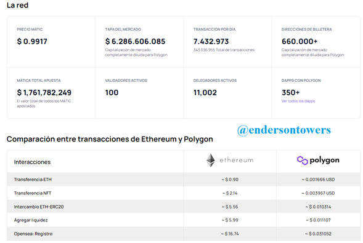Viewport: 363px width, 243px height.
Task: Click the @endersontowers watermark text
Action: (284, 130)
